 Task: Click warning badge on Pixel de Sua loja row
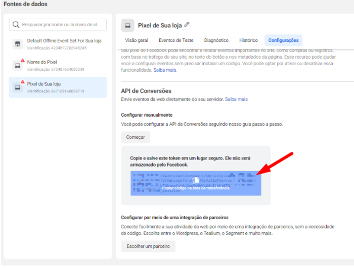[x=23, y=82]
